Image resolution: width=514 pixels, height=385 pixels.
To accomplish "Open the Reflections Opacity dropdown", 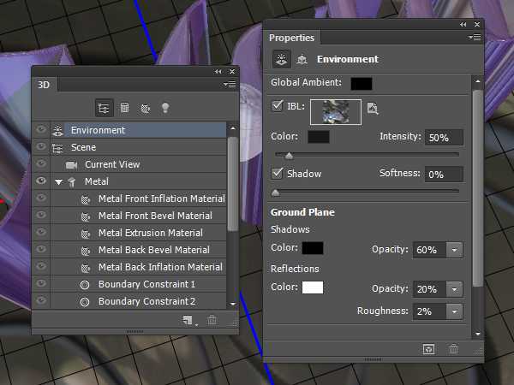I will [454, 289].
